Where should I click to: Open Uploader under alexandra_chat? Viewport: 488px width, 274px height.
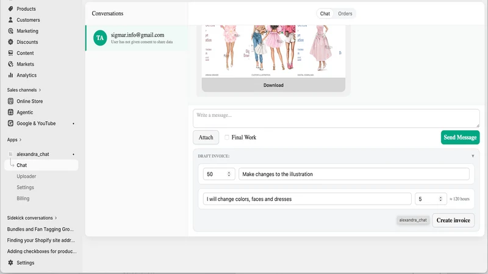[26, 176]
